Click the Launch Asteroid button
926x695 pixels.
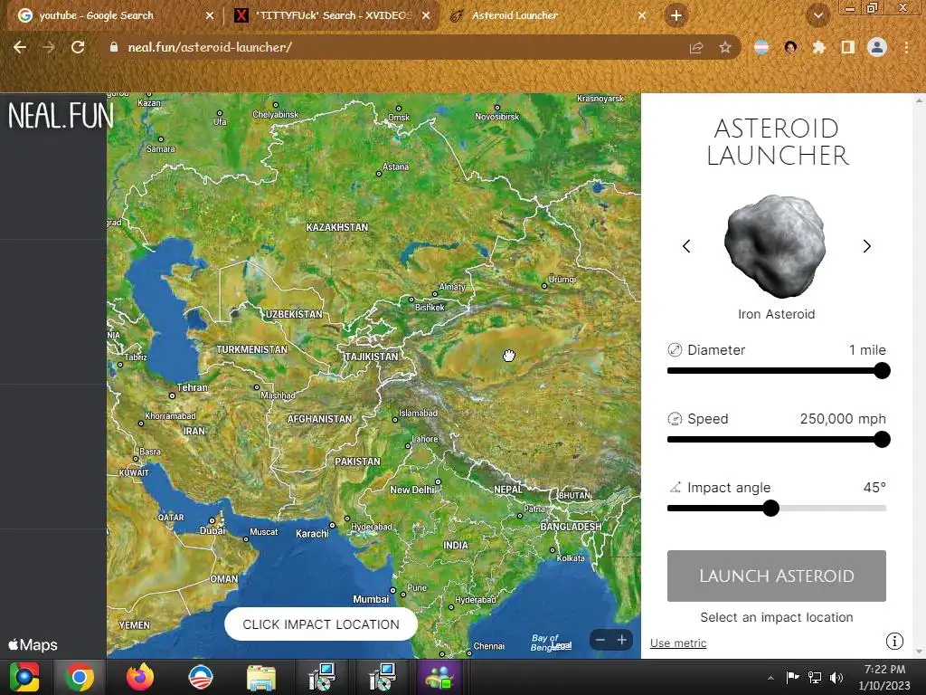tap(777, 576)
